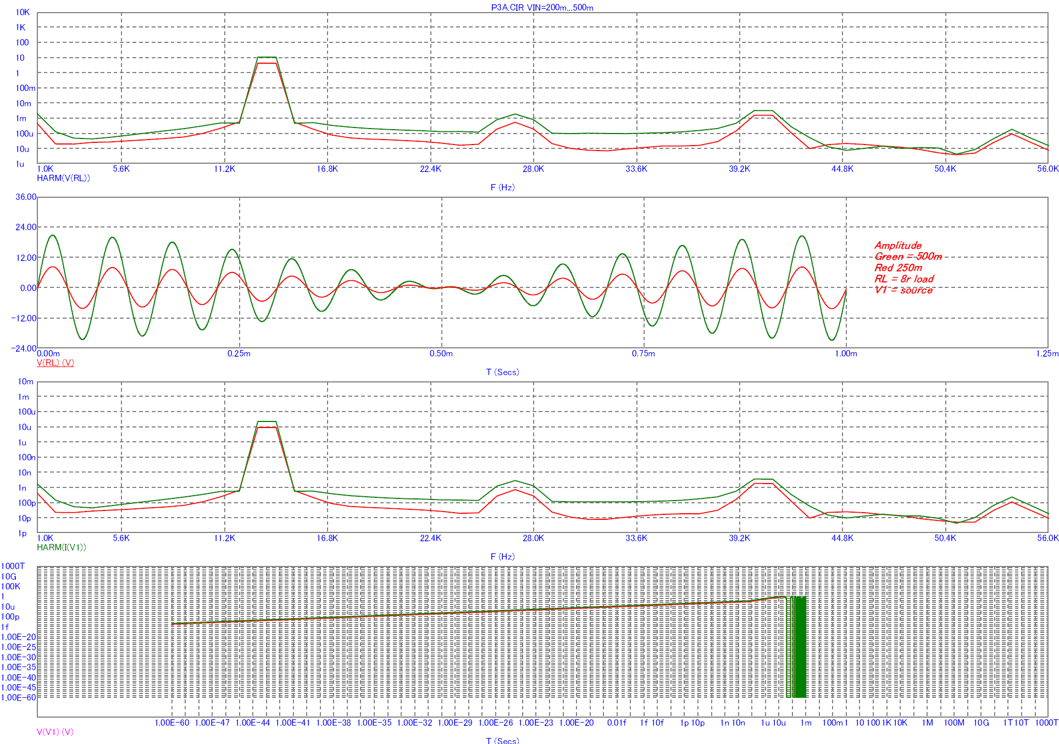Select the V(RL) (V) waveform label
1059x744 pixels.
[55, 363]
